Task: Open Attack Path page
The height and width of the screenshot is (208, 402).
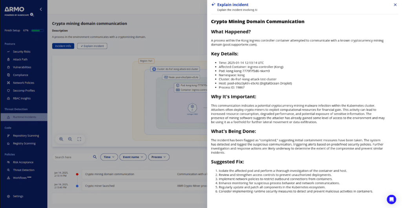Action: [x=20, y=59]
